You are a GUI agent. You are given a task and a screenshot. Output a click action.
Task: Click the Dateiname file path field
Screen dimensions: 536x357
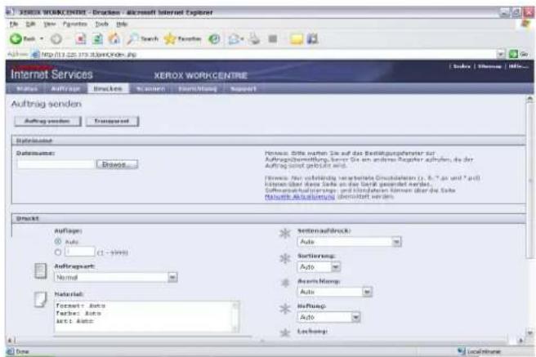(x=56, y=164)
